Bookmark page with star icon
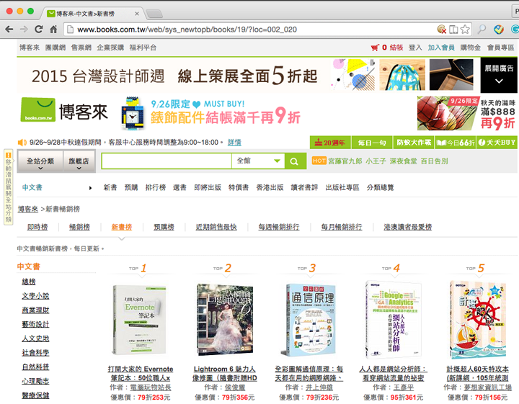Screen dimensions: 519x404 [x=465, y=30]
